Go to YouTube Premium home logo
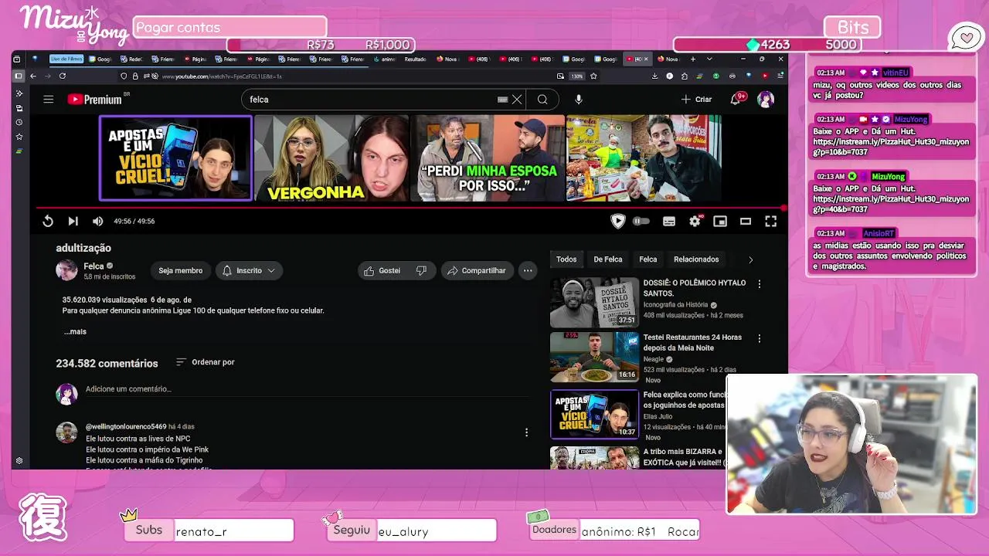Viewport: 989px width, 556px height. coord(94,99)
